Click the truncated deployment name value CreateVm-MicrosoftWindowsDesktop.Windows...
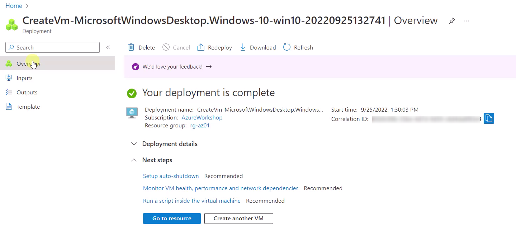 pyautogui.click(x=260, y=110)
